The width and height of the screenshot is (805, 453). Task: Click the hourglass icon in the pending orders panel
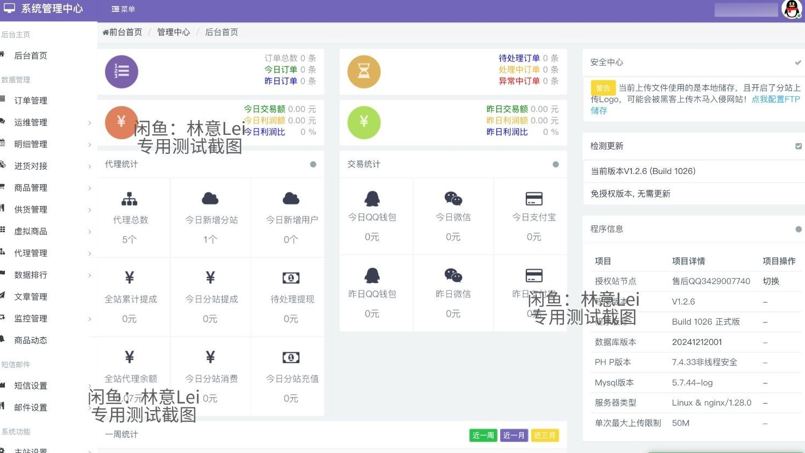(x=364, y=71)
